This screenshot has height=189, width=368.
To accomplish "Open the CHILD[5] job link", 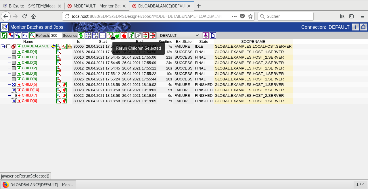I will 29,84.
